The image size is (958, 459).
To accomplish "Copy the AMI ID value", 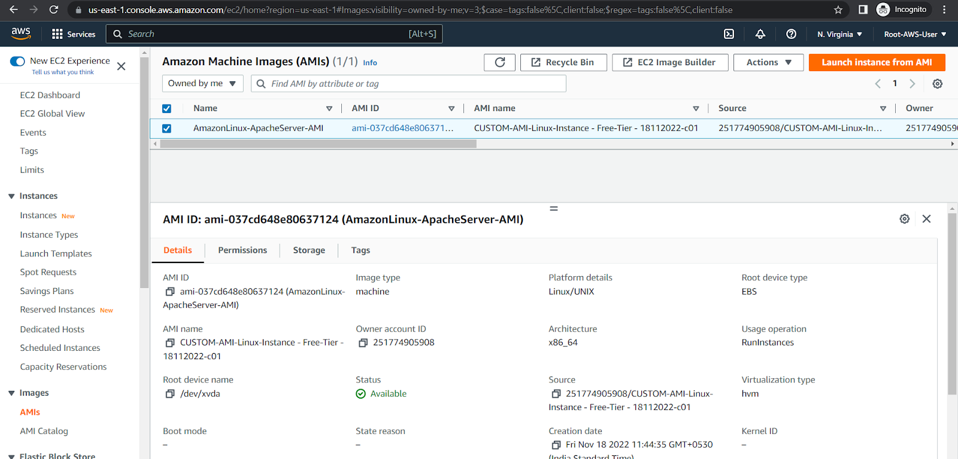I will pyautogui.click(x=170, y=292).
